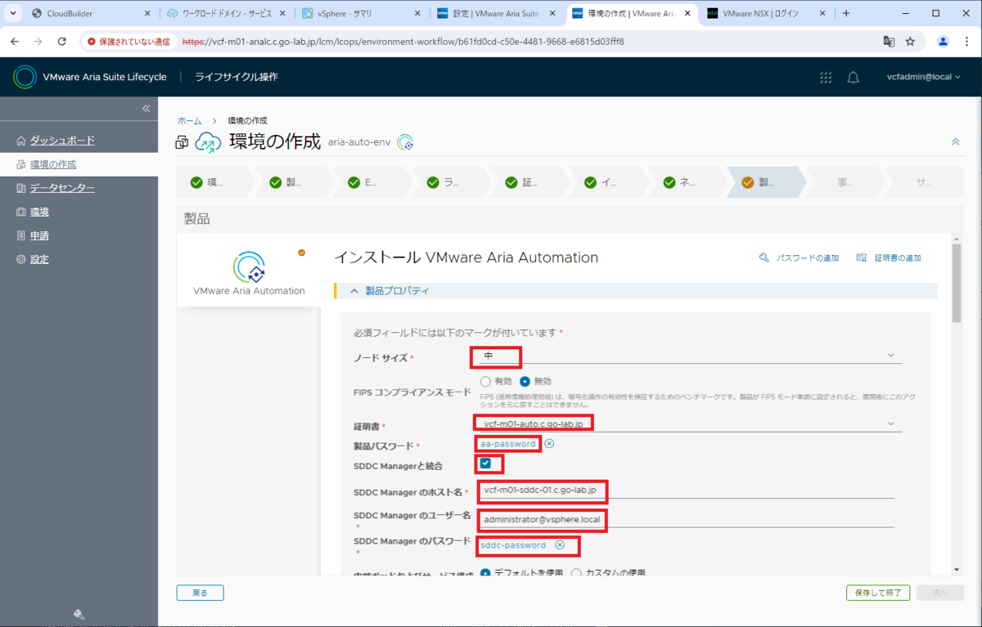The width and height of the screenshot is (982, 627).
Task: Click the pin icon at sidebar bottom
Action: (79, 615)
